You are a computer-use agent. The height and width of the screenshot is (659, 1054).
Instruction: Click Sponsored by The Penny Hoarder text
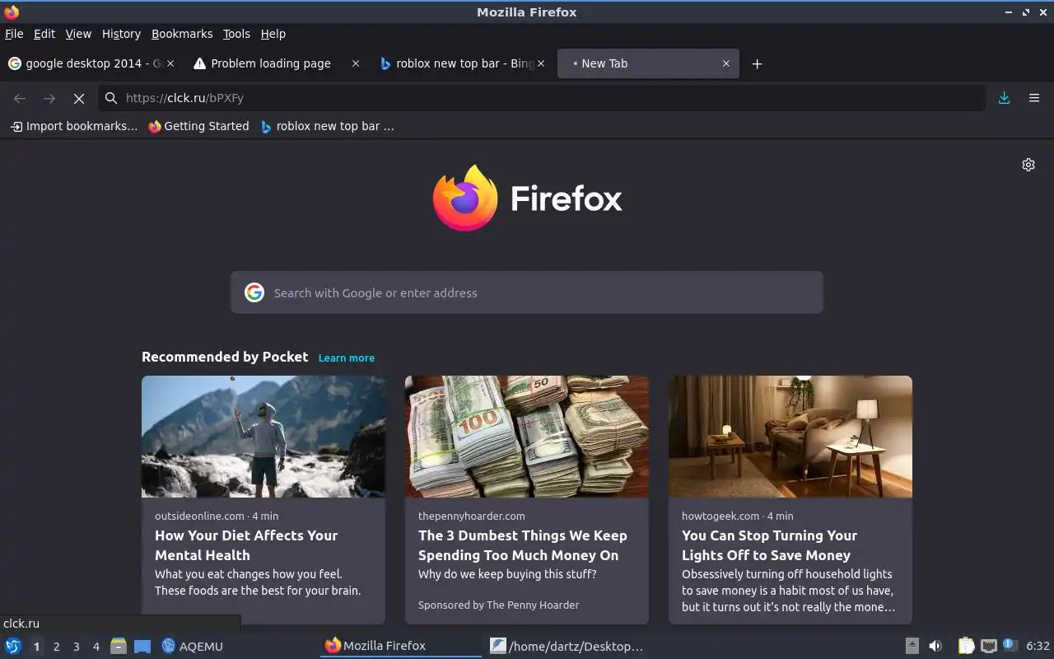tap(498, 605)
